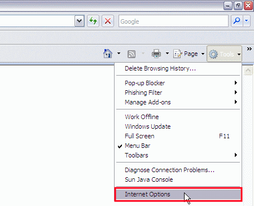Expand the toolbar overflow chevron
Image resolution: width=254 pixels, height=206 pixels.
[x=249, y=49]
